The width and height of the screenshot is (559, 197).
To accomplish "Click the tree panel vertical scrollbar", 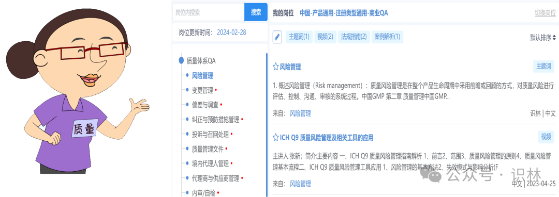I will 267,124.
